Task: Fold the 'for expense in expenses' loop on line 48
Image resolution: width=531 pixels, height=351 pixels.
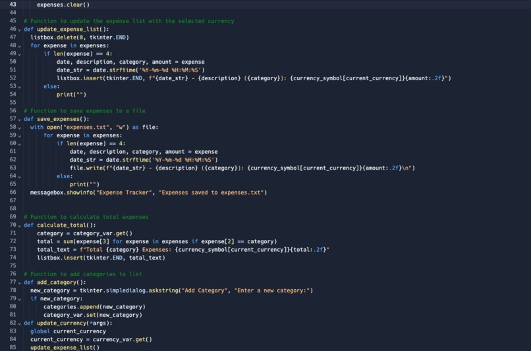Action: [19, 46]
